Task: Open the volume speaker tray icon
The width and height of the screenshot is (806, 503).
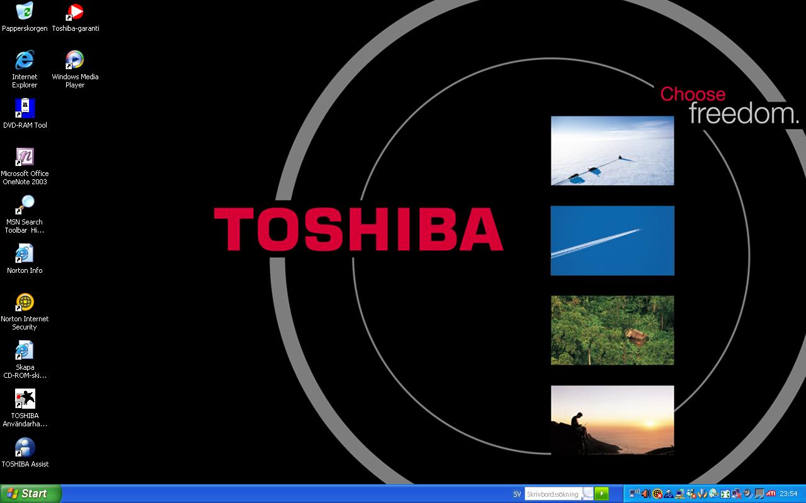Action: click(646, 494)
